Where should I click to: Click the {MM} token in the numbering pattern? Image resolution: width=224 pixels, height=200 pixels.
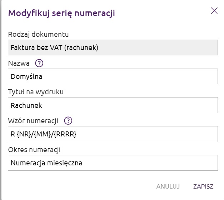click(x=43, y=134)
